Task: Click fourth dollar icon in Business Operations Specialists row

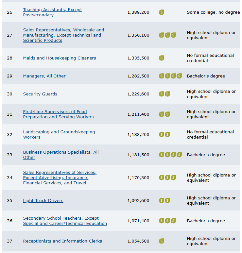Action: 179,155
